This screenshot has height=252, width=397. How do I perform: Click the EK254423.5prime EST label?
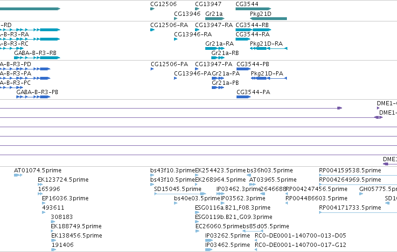(220, 170)
